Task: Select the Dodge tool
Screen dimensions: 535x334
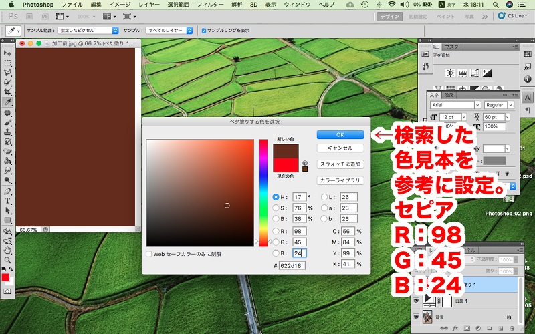Action: tap(7, 180)
